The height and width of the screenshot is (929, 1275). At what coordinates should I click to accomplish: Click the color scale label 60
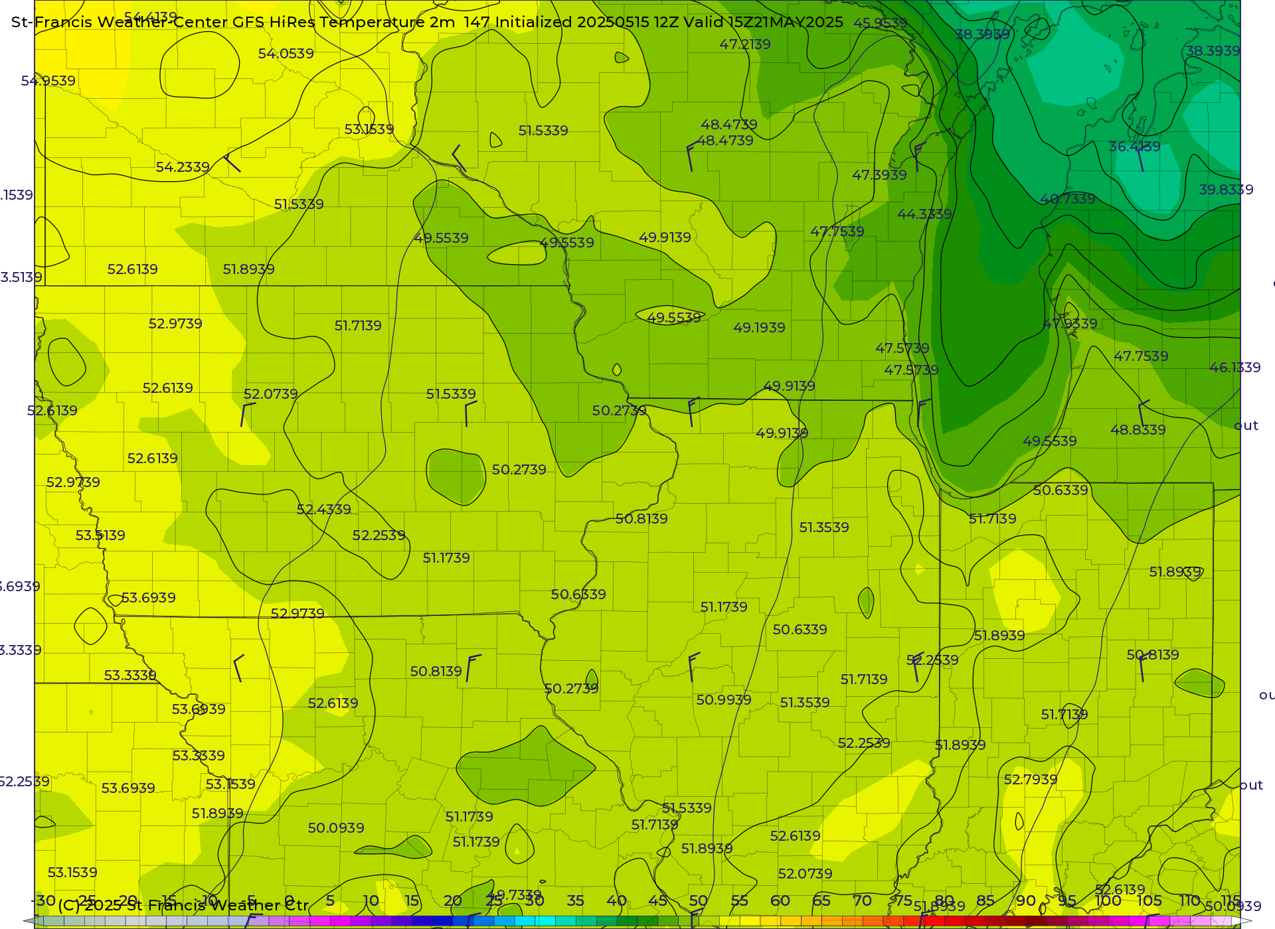pyautogui.click(x=780, y=900)
